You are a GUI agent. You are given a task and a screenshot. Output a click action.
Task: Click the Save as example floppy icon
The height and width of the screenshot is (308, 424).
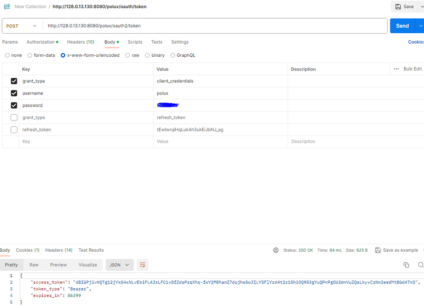tap(378, 250)
